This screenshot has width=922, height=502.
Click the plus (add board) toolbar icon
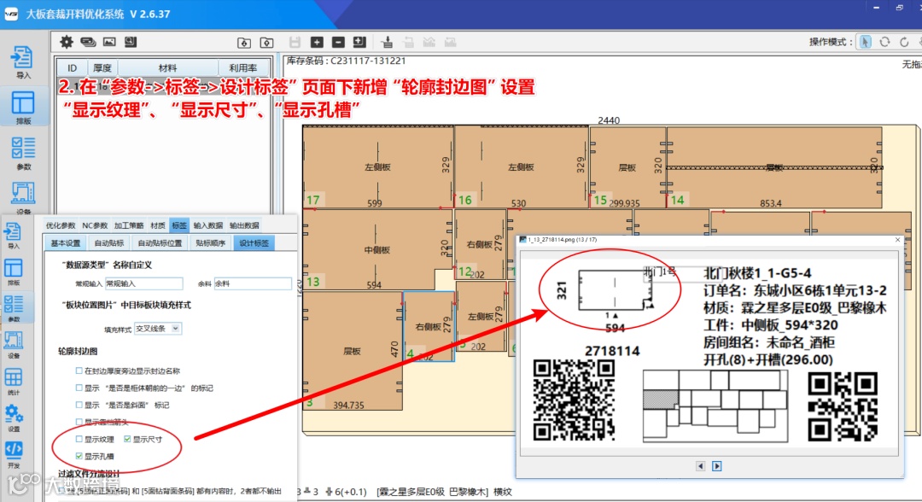[x=317, y=42]
